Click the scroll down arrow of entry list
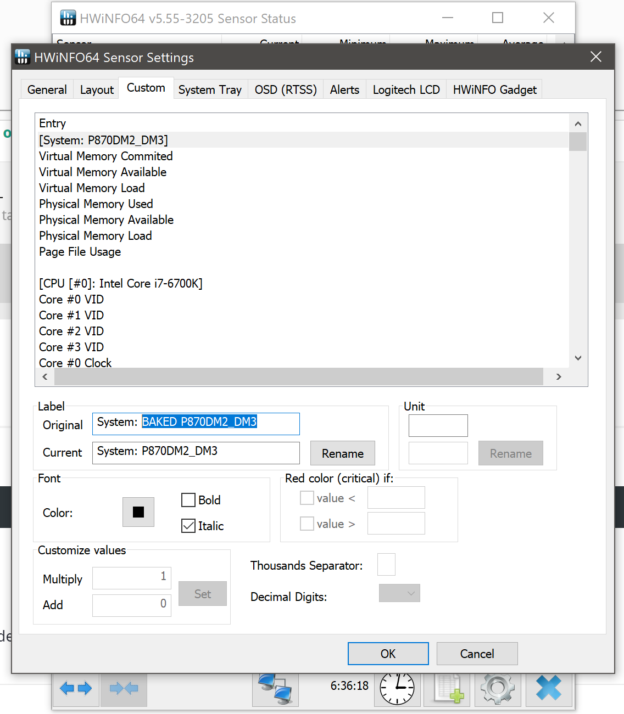This screenshot has height=714, width=624. coord(578,358)
